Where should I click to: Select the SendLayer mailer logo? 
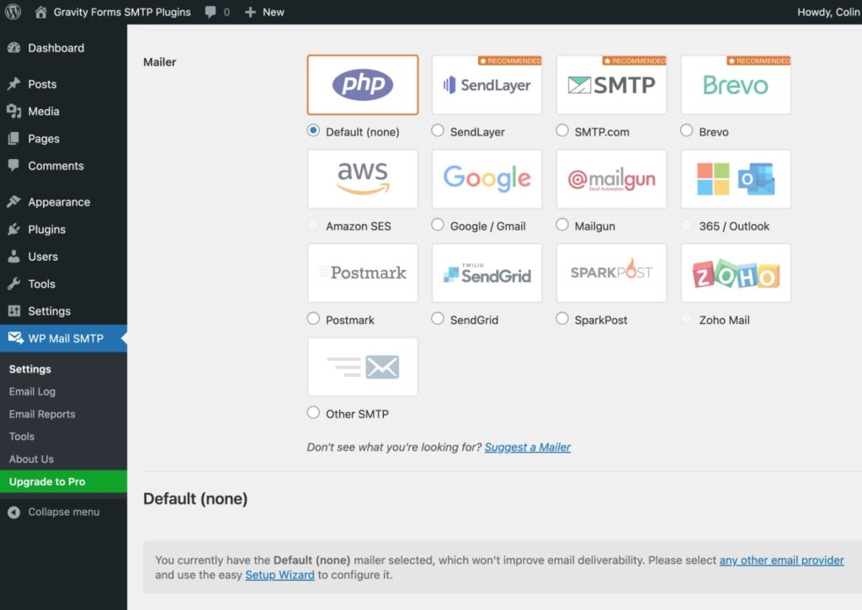coord(487,84)
